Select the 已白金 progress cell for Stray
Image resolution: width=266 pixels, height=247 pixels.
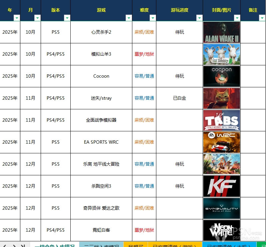tap(179, 98)
